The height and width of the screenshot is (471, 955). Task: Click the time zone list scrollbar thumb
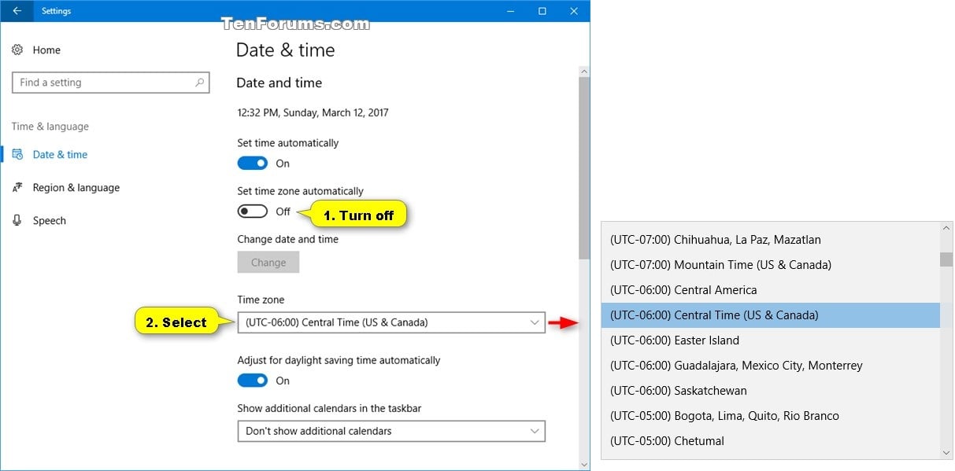tap(946, 259)
